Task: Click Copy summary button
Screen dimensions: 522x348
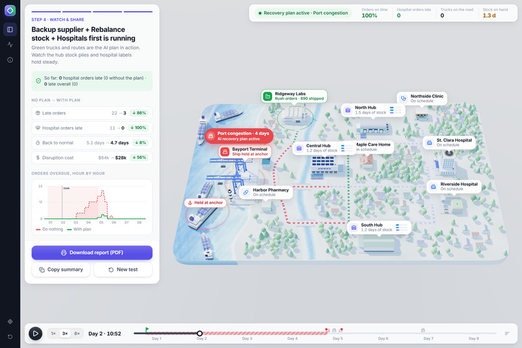Action: pyautogui.click(x=61, y=270)
